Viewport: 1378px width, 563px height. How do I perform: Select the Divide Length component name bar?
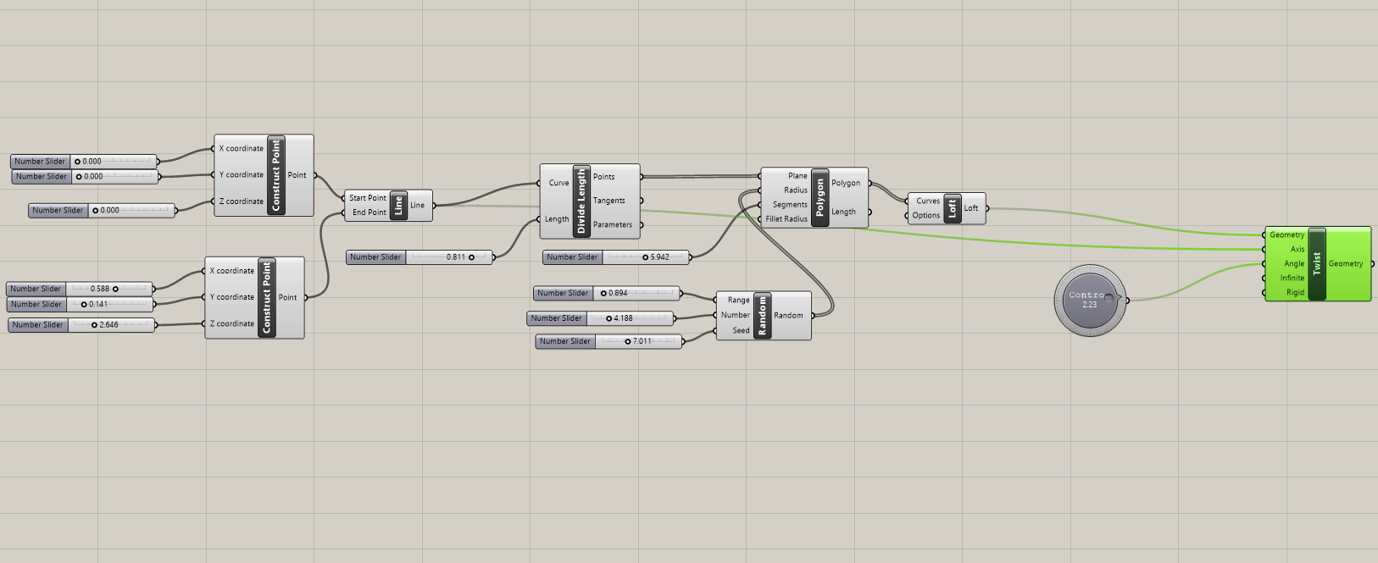[x=581, y=201]
